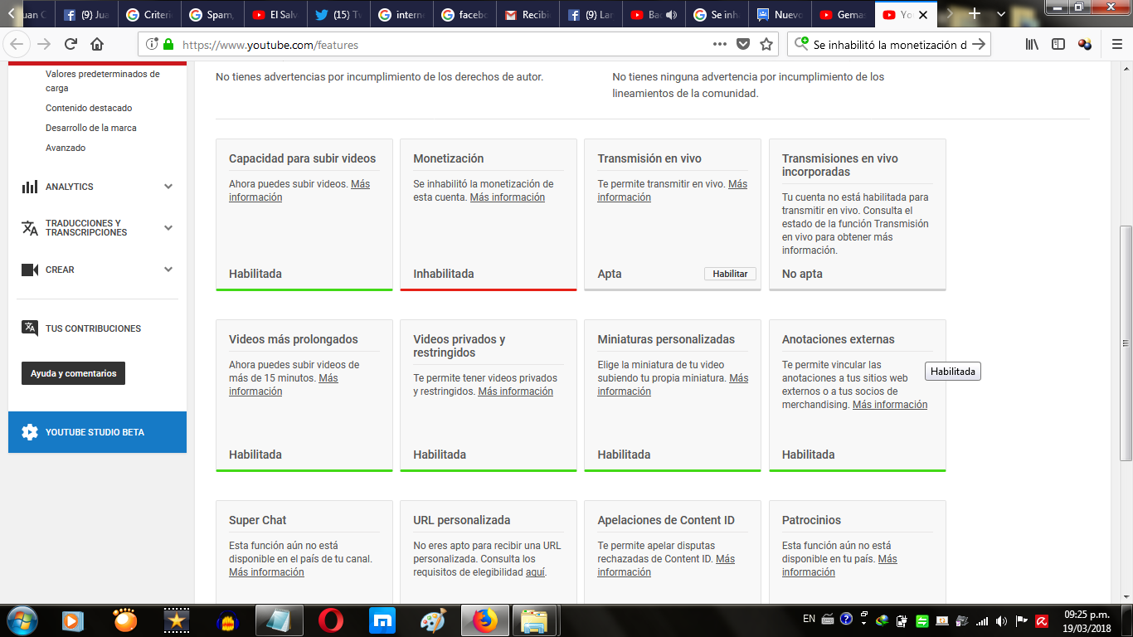Click the volume icon in the system tray
1133x637 pixels.
(1002, 620)
